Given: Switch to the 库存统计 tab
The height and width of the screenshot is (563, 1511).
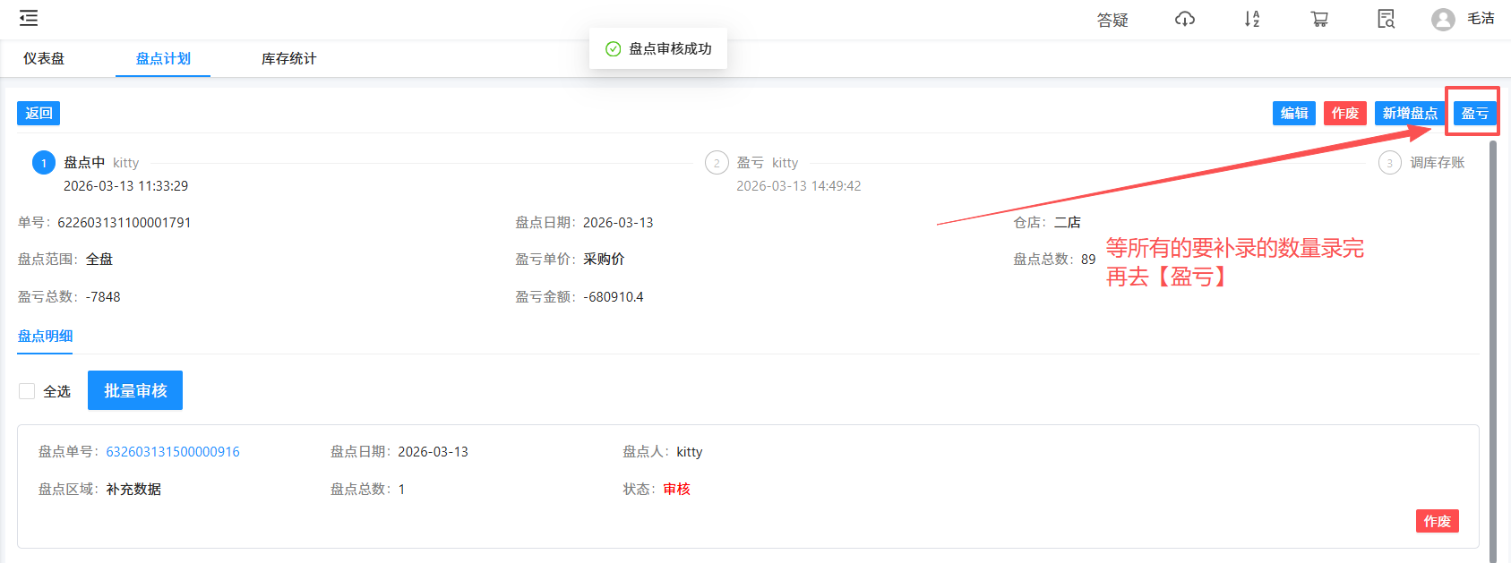Looking at the screenshot, I should point(288,59).
